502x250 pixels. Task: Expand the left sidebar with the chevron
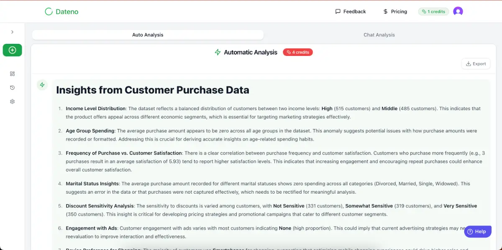pyautogui.click(x=12, y=32)
